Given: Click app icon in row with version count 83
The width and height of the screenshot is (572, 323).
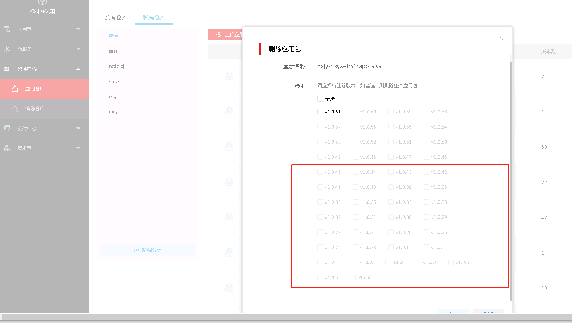Looking at the screenshot, I should click(x=229, y=147).
